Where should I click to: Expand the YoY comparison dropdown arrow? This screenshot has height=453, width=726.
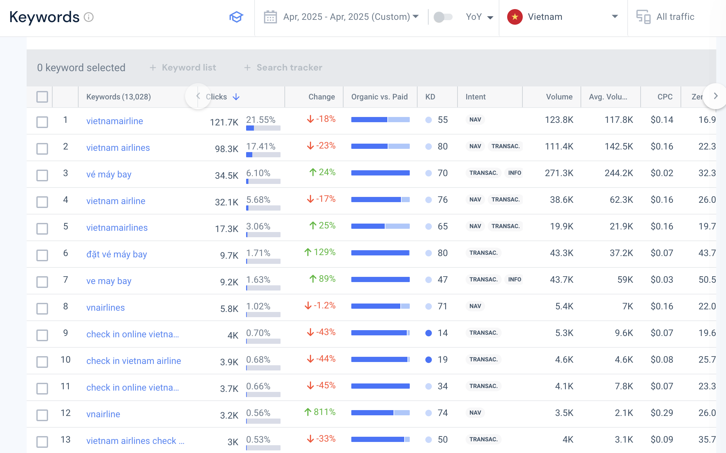click(x=490, y=18)
